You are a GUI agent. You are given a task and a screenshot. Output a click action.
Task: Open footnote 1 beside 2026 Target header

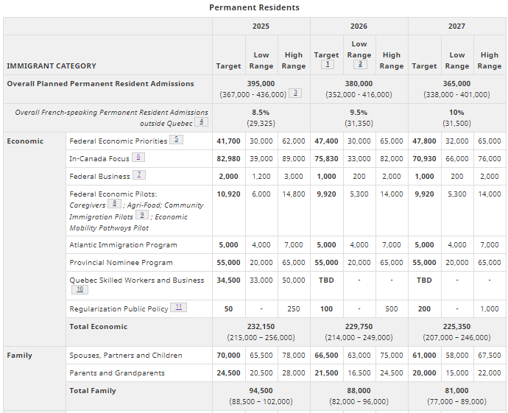click(326, 65)
